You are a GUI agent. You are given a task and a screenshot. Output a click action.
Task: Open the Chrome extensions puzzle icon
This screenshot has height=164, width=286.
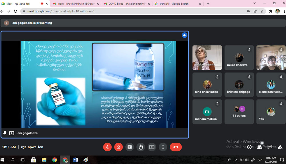(271, 11)
